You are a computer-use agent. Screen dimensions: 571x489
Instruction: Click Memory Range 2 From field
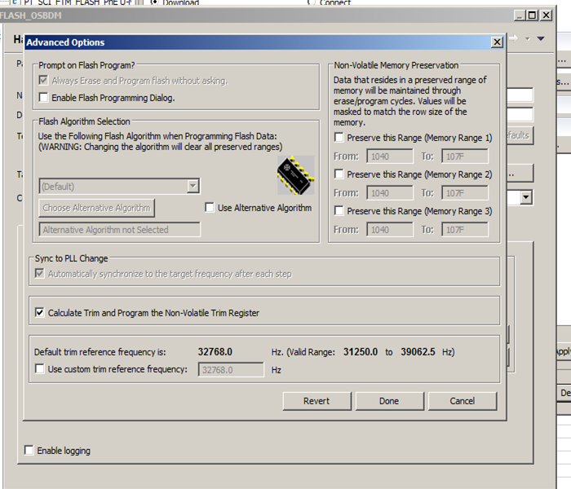pyautogui.click(x=390, y=193)
